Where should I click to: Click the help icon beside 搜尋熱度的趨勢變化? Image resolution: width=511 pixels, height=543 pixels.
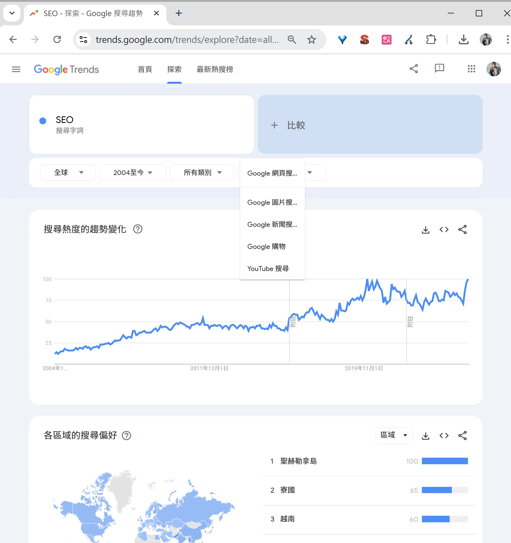[138, 229]
